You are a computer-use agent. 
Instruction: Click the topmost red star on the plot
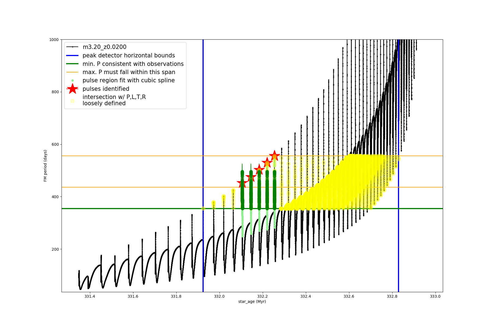click(274, 156)
